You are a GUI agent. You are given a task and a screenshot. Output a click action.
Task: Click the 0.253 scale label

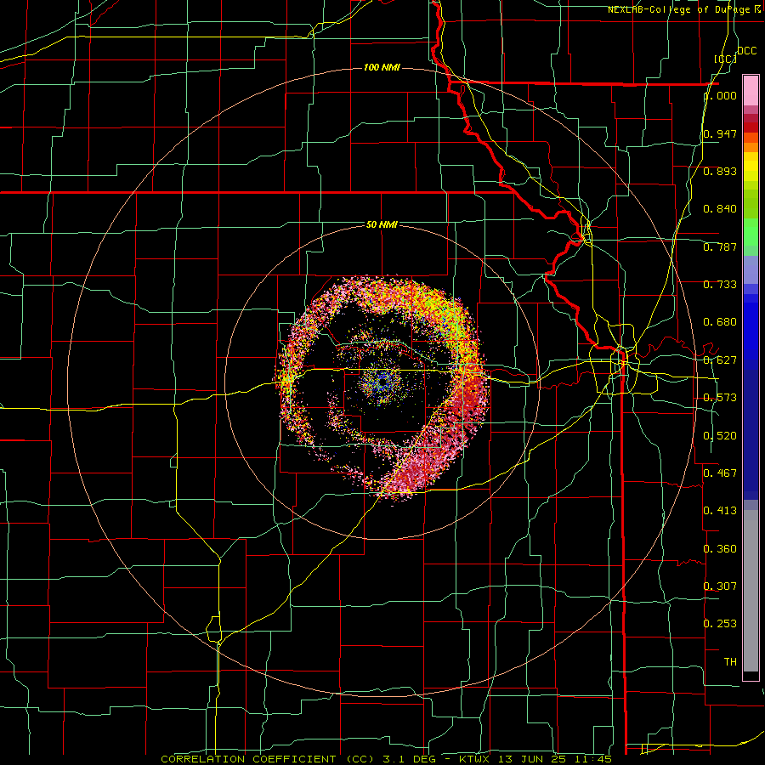click(720, 624)
